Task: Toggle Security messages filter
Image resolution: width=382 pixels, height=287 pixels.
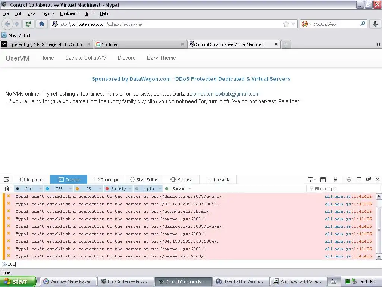Action: pos(118,189)
